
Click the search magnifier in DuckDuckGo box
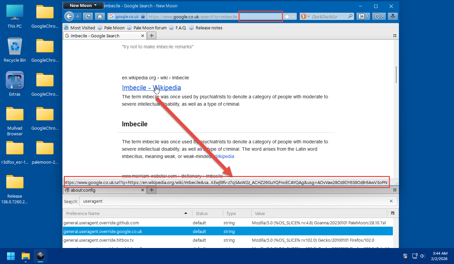350,16
